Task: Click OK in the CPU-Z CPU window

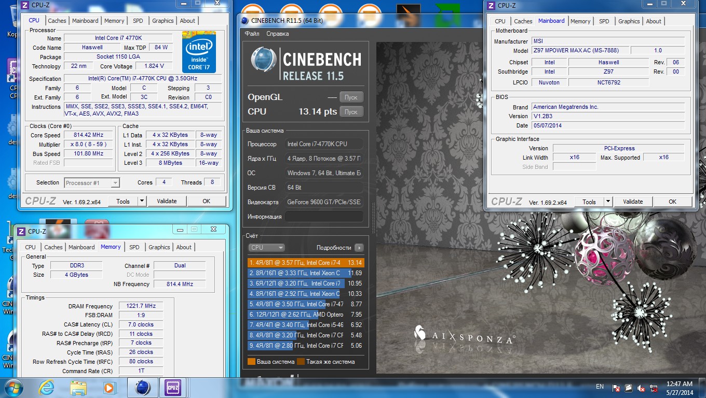Action: point(206,201)
